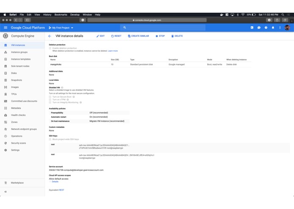This screenshot has height=209, width=294.
Task: Click the Disks sidebar icon
Action: [5, 73]
